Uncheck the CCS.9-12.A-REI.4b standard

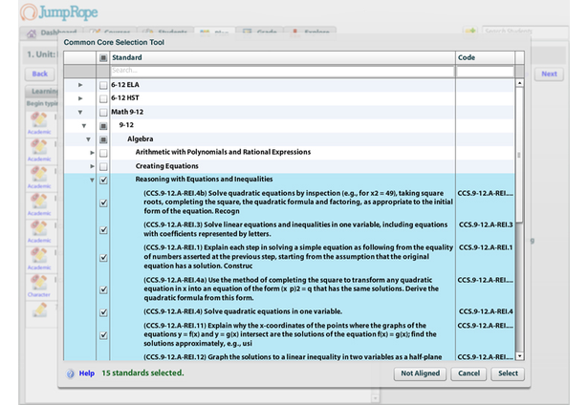click(x=103, y=202)
